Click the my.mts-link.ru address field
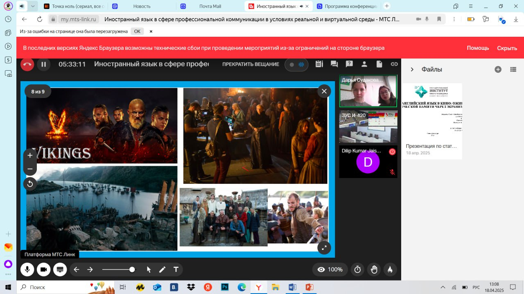Screen dimensions: 524x294 click(79, 19)
